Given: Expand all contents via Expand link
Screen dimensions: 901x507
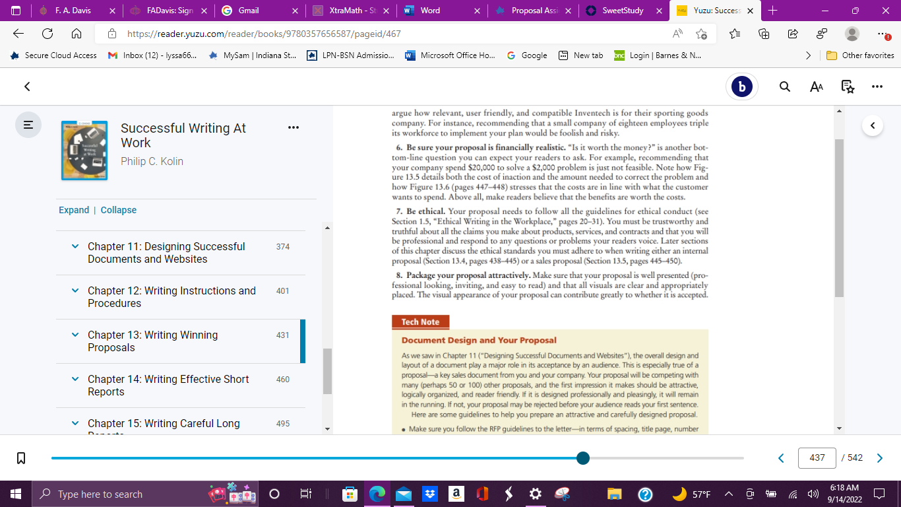Looking at the screenshot, I should point(74,210).
